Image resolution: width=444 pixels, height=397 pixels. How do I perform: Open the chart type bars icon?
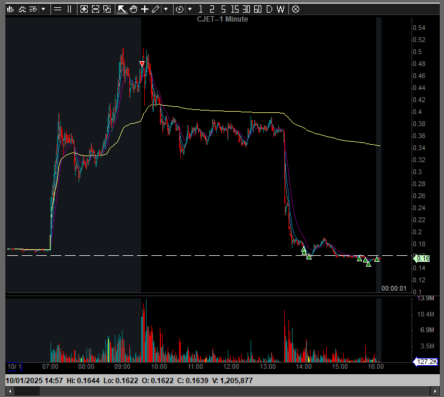coord(10,10)
